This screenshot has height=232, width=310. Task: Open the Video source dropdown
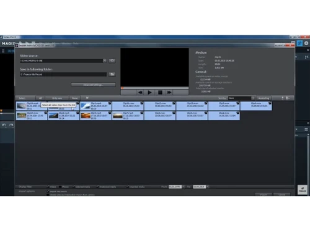pyautogui.click(x=105, y=61)
